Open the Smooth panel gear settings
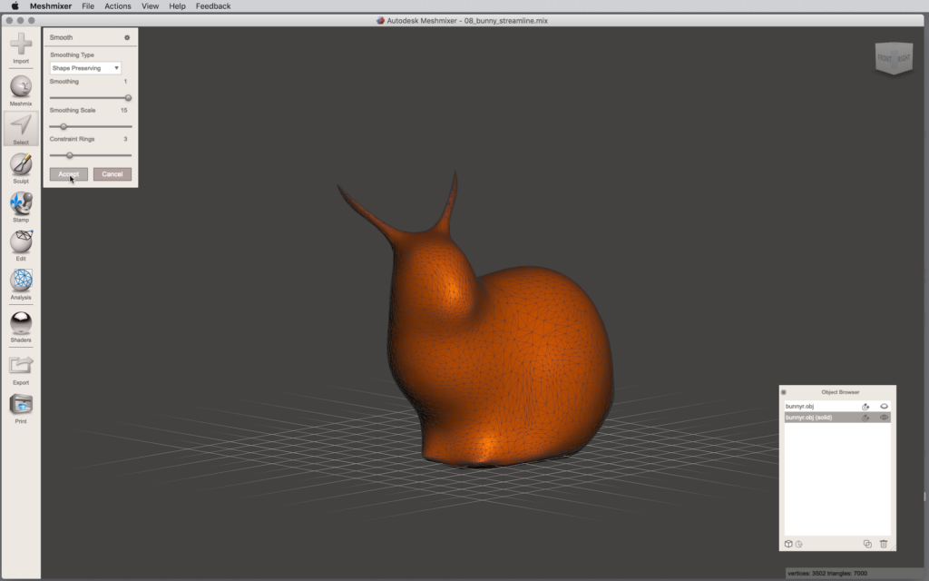 click(127, 38)
